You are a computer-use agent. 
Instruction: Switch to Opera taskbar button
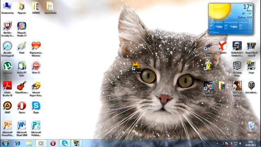53,143
